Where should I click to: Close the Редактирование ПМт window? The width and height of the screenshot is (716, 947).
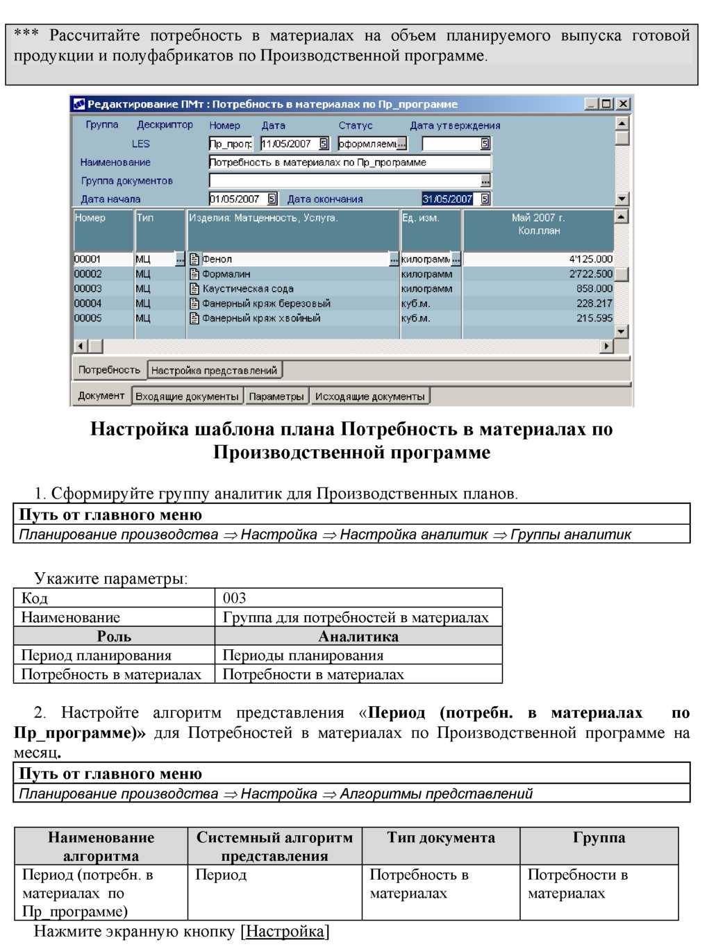tap(623, 104)
